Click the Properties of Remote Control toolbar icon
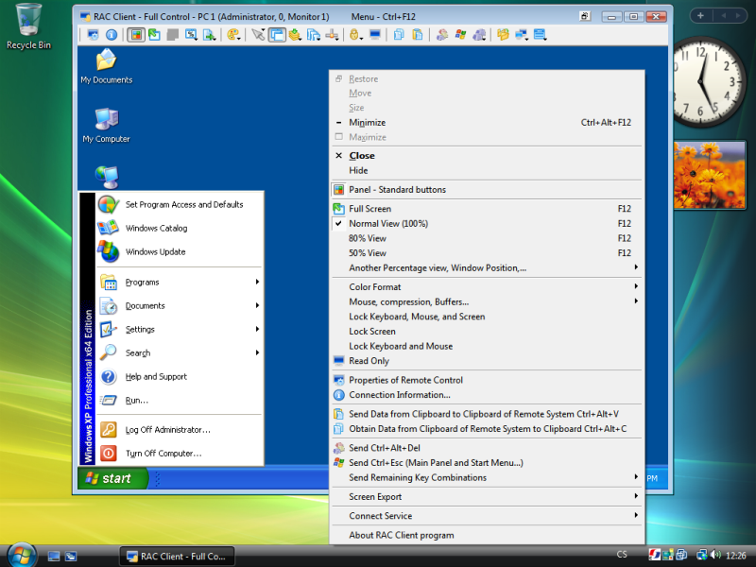Image resolution: width=756 pixels, height=567 pixels. click(93, 35)
